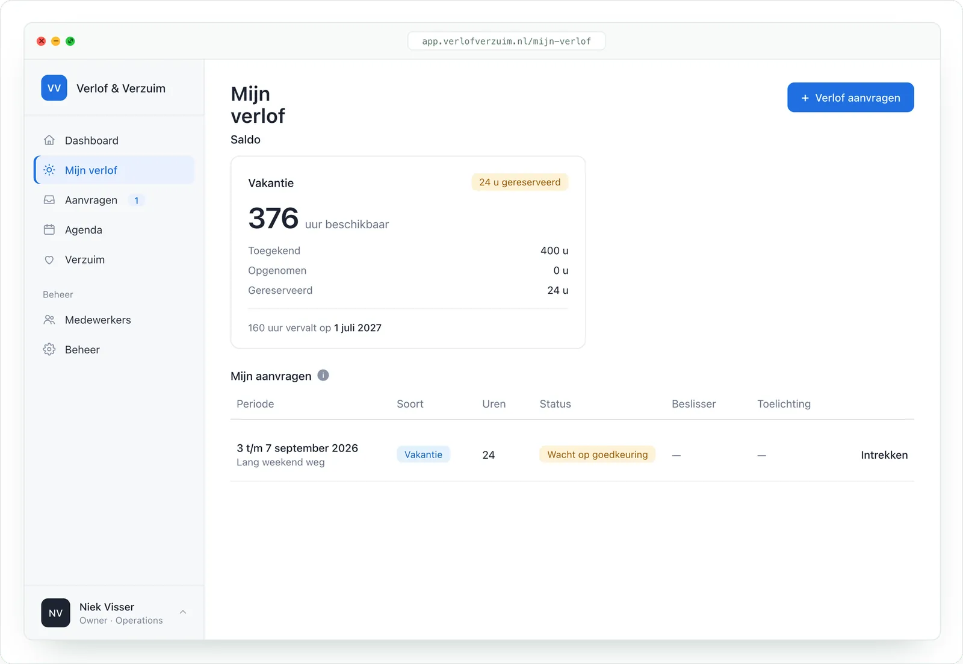Expand the Niek Visser account menu chevron
The height and width of the screenshot is (664, 963).
pos(183,612)
